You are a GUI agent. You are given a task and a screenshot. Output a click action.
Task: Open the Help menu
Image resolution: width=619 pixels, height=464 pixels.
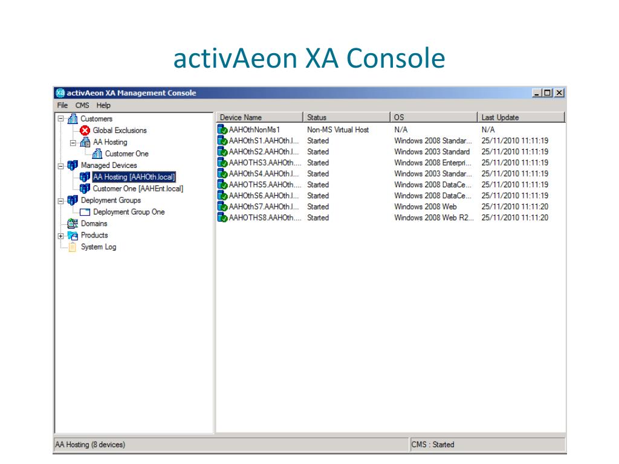[x=103, y=105]
